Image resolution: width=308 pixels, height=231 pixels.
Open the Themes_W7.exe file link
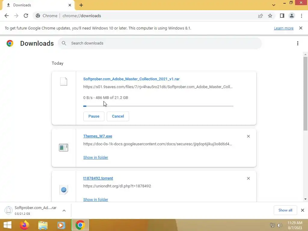(98, 136)
